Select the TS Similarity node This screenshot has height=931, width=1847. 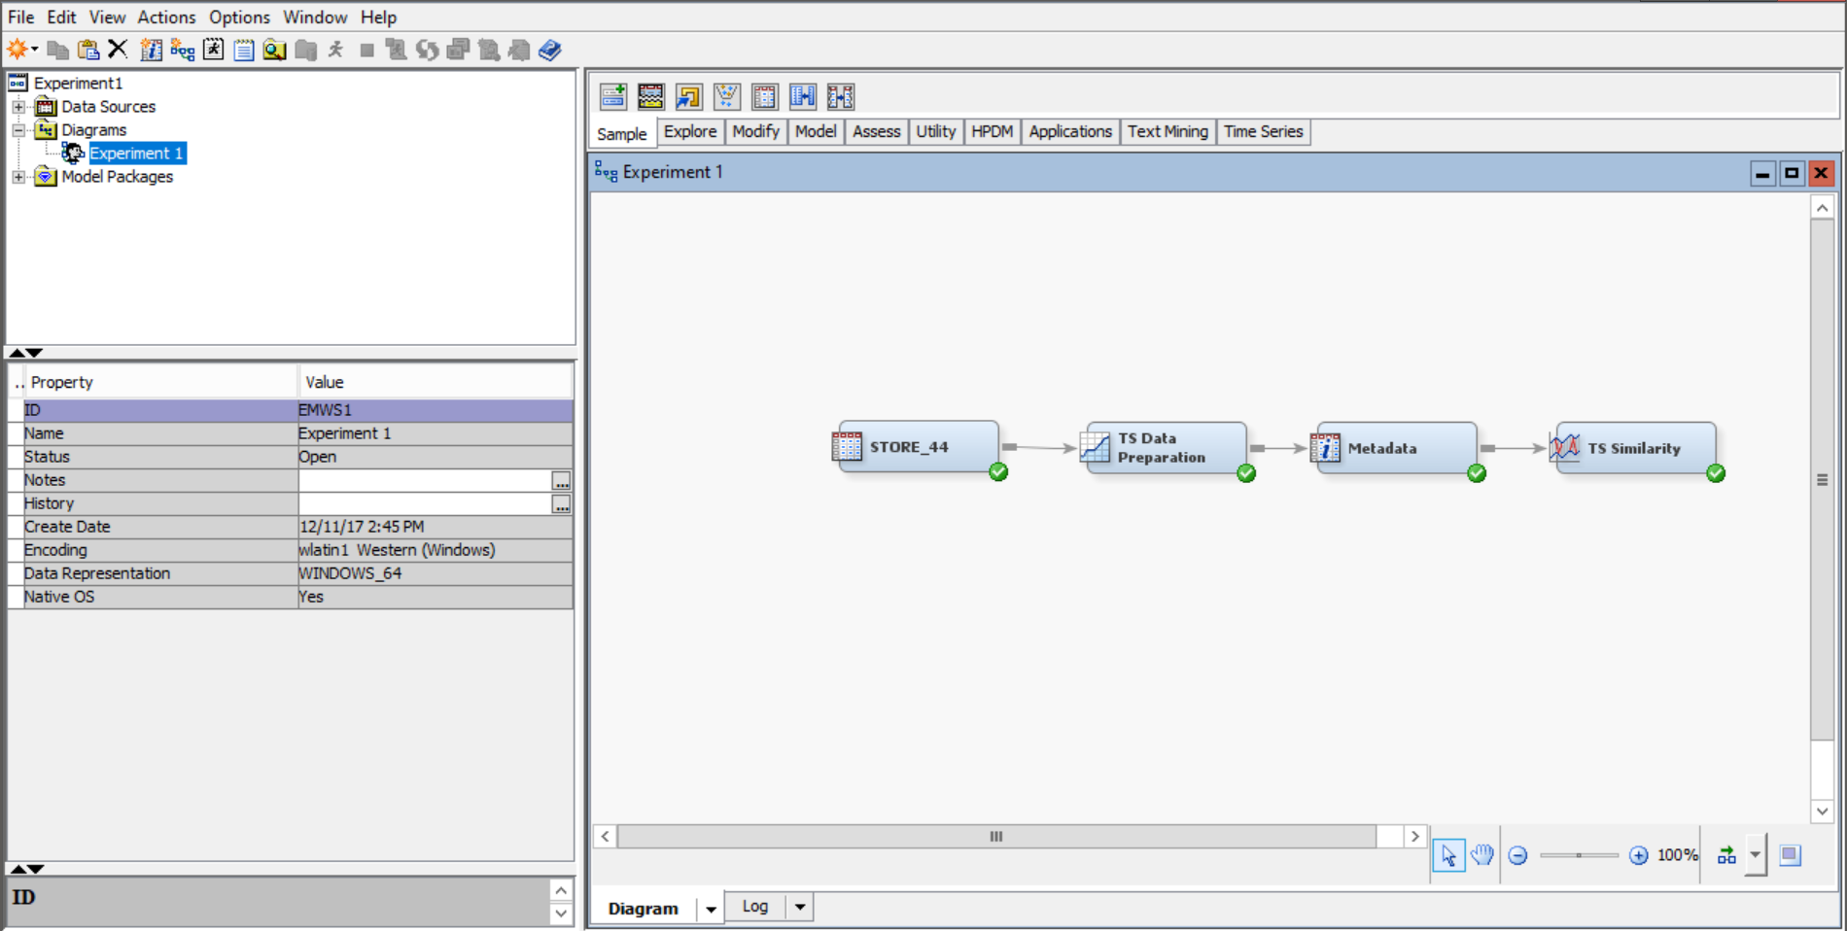tap(1635, 448)
